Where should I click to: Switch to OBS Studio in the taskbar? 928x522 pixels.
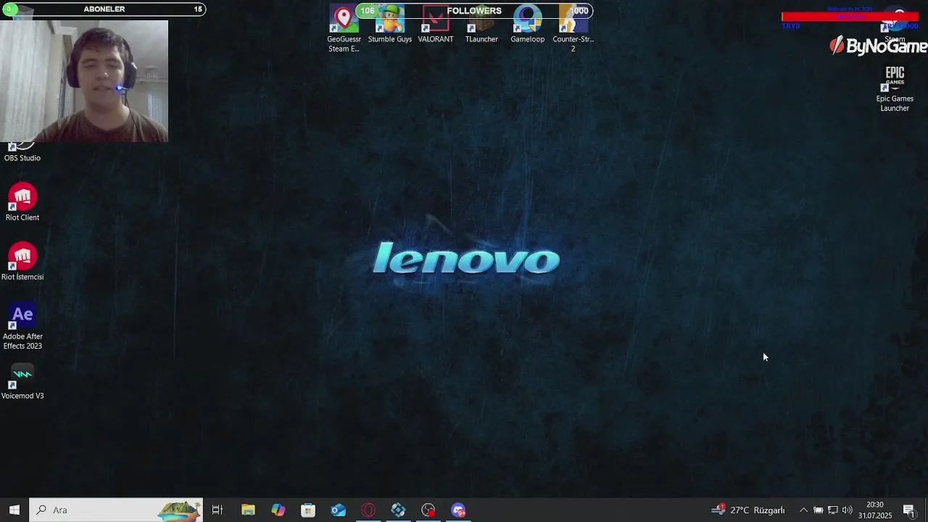point(428,510)
